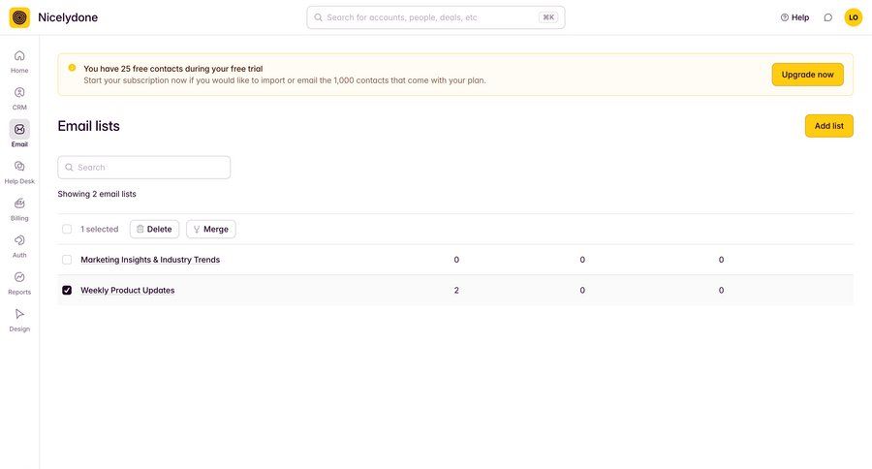This screenshot has height=469, width=872.
Task: Delete the selected email list
Action: pyautogui.click(x=155, y=230)
